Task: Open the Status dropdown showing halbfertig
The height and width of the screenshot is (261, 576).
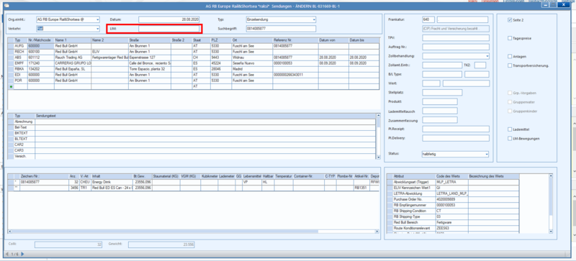Action: coord(487,154)
